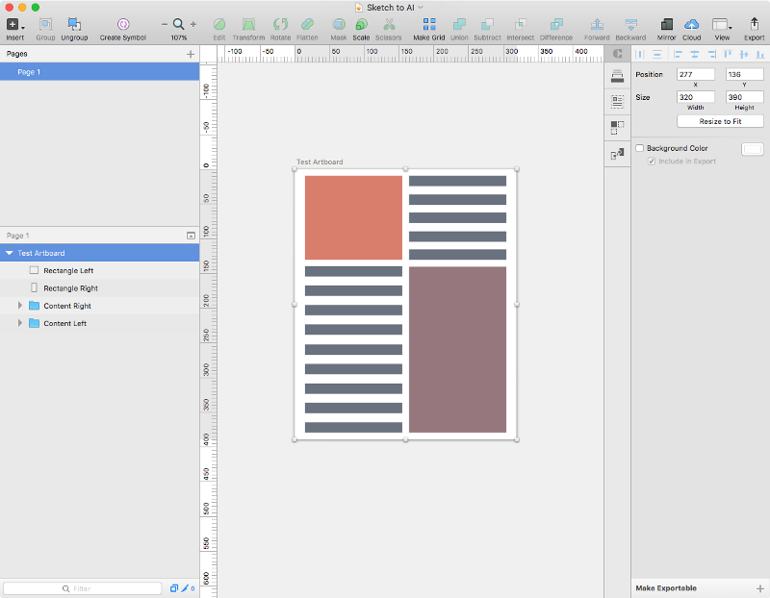Click the Flatten icon
The width and height of the screenshot is (770, 598).
tap(307, 25)
